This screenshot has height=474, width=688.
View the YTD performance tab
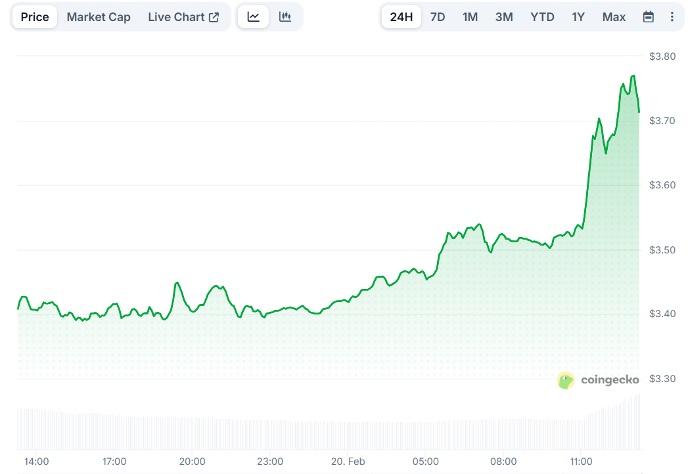coord(541,16)
